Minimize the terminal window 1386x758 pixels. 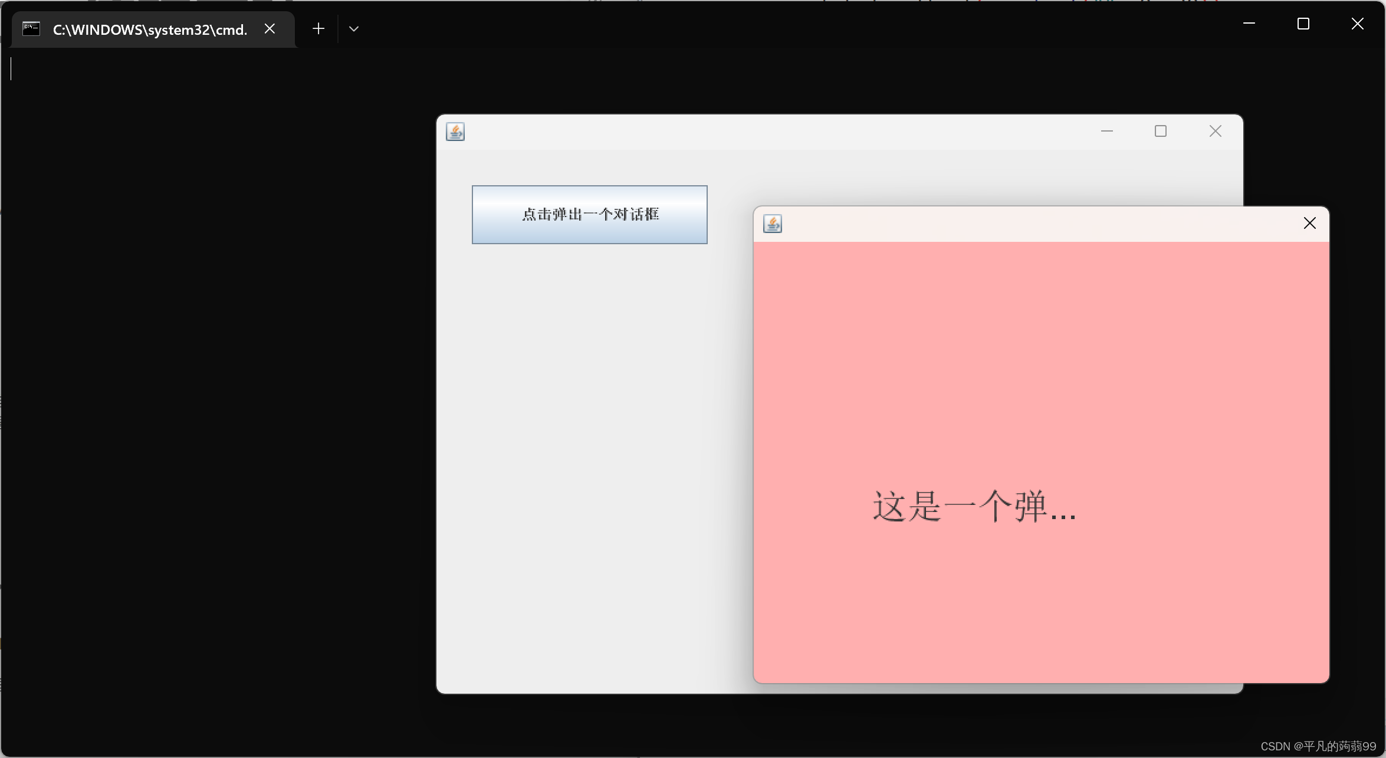[x=1249, y=24]
